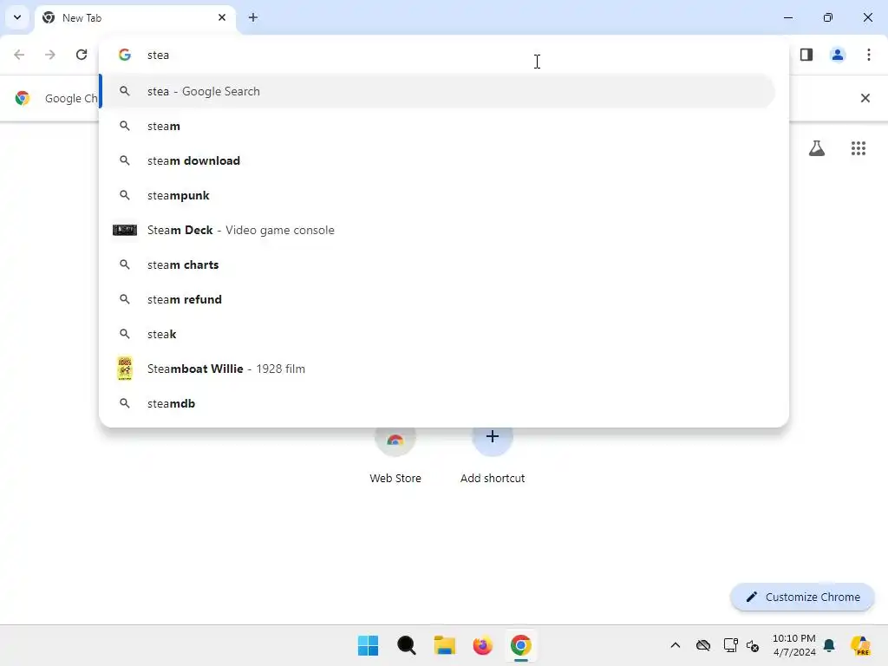
Task: Click the OneDrive cloud tray icon
Action: point(703,645)
